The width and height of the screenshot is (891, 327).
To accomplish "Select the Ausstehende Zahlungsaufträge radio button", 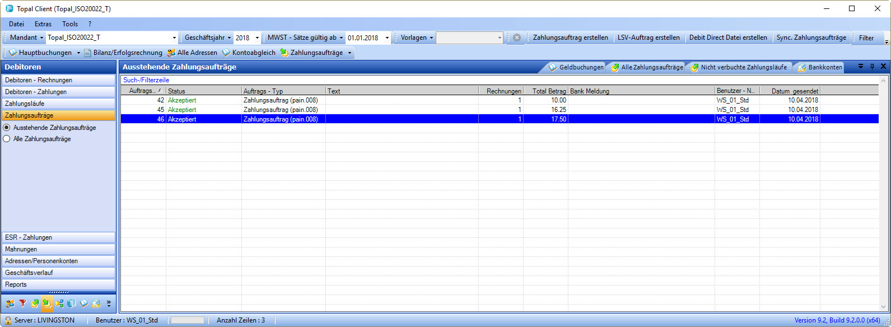I will (x=7, y=128).
